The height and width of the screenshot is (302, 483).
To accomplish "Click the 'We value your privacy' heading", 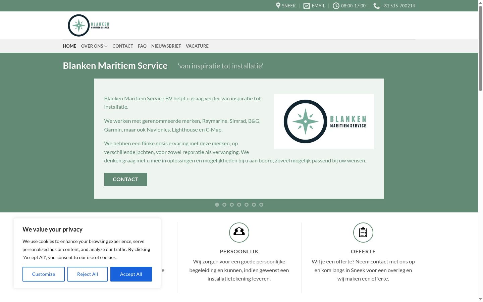I will coord(52,230).
